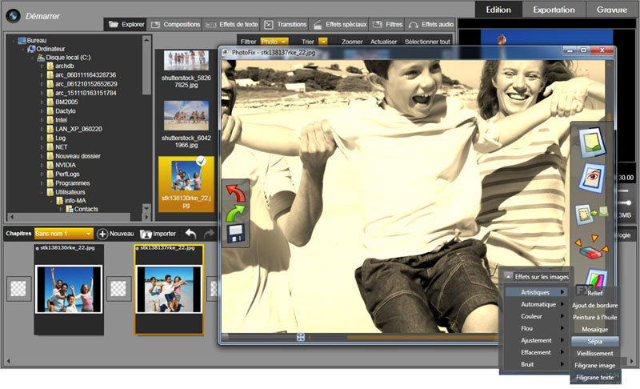Switch to the Exportation tab

click(x=554, y=10)
